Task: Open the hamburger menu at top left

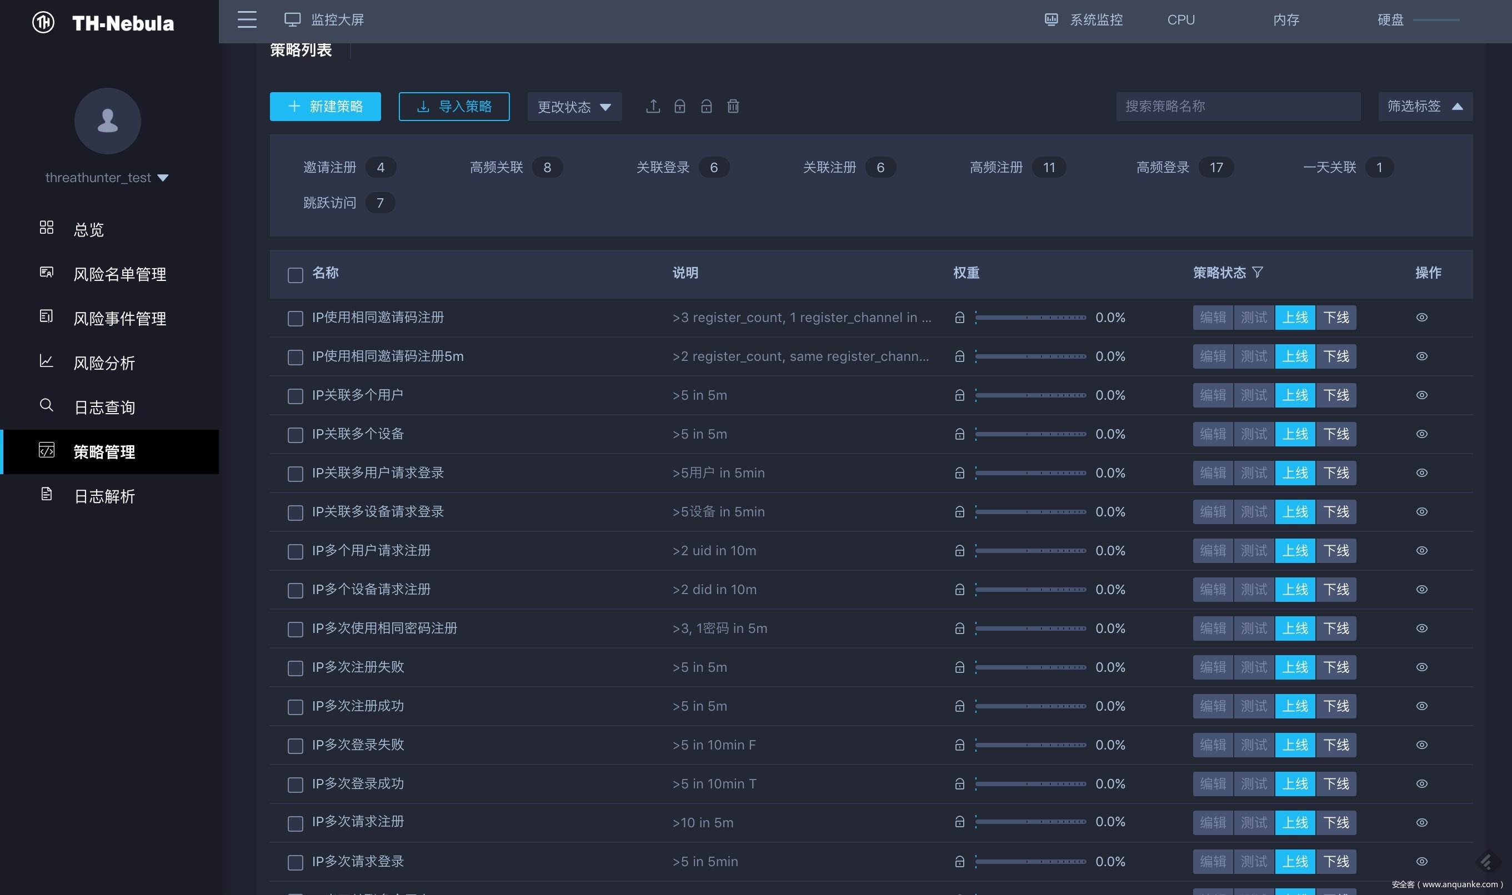Action: tap(247, 19)
